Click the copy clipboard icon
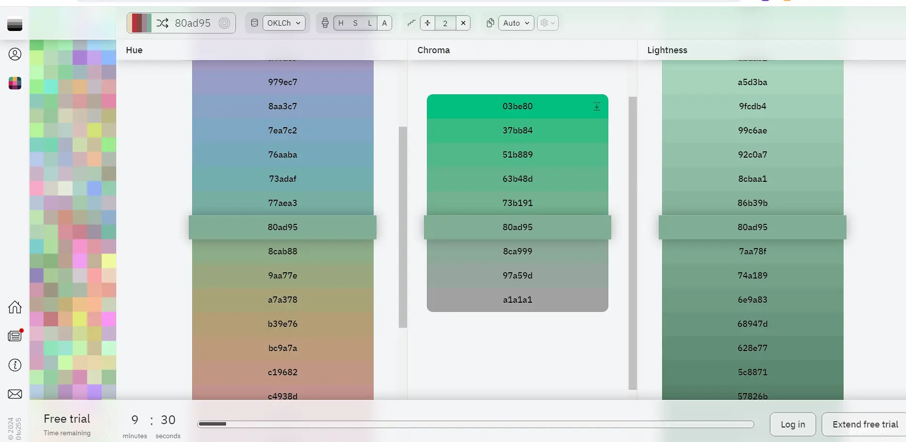The width and height of the screenshot is (906, 442). (x=490, y=23)
